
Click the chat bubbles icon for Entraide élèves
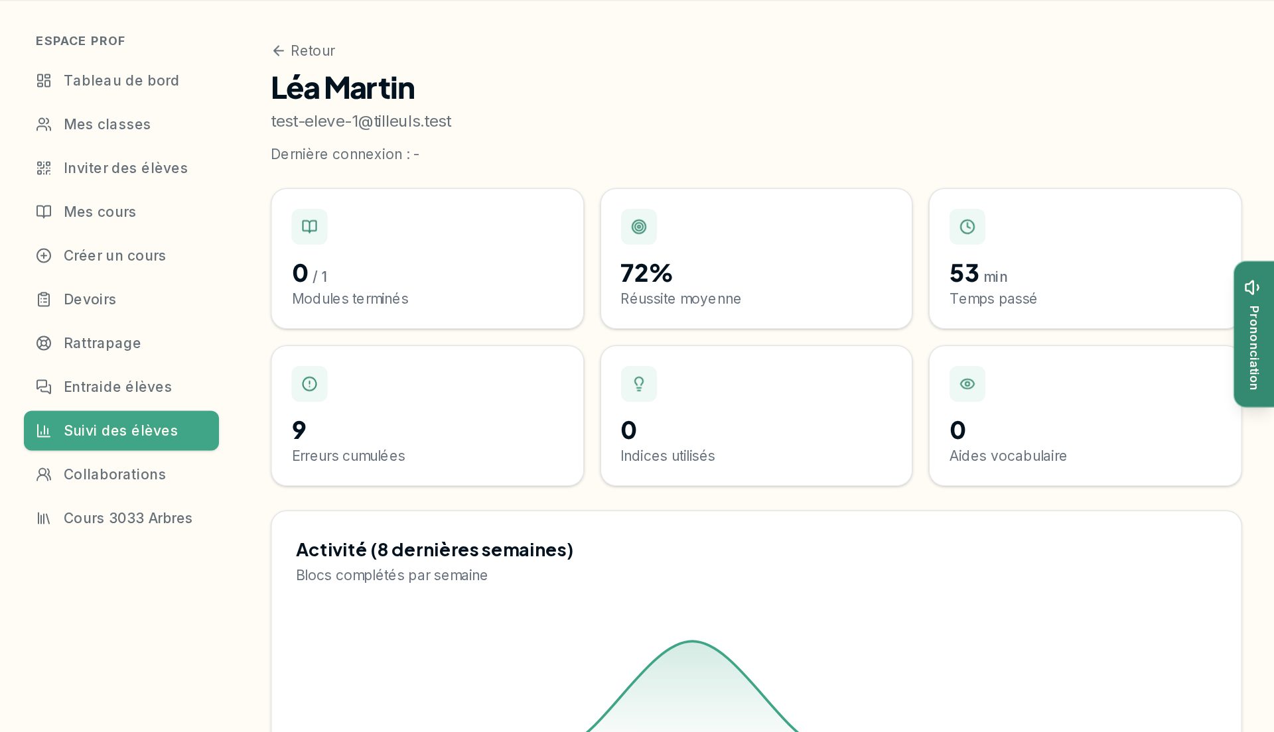pyautogui.click(x=44, y=387)
